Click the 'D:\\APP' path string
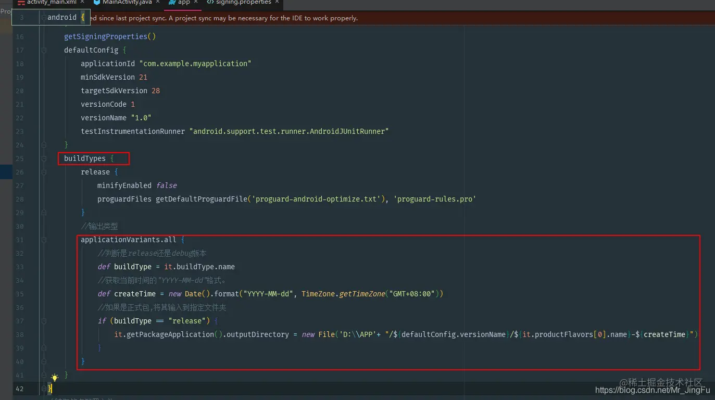 point(358,334)
